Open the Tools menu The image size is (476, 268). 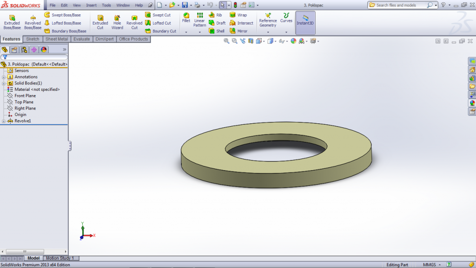106,5
